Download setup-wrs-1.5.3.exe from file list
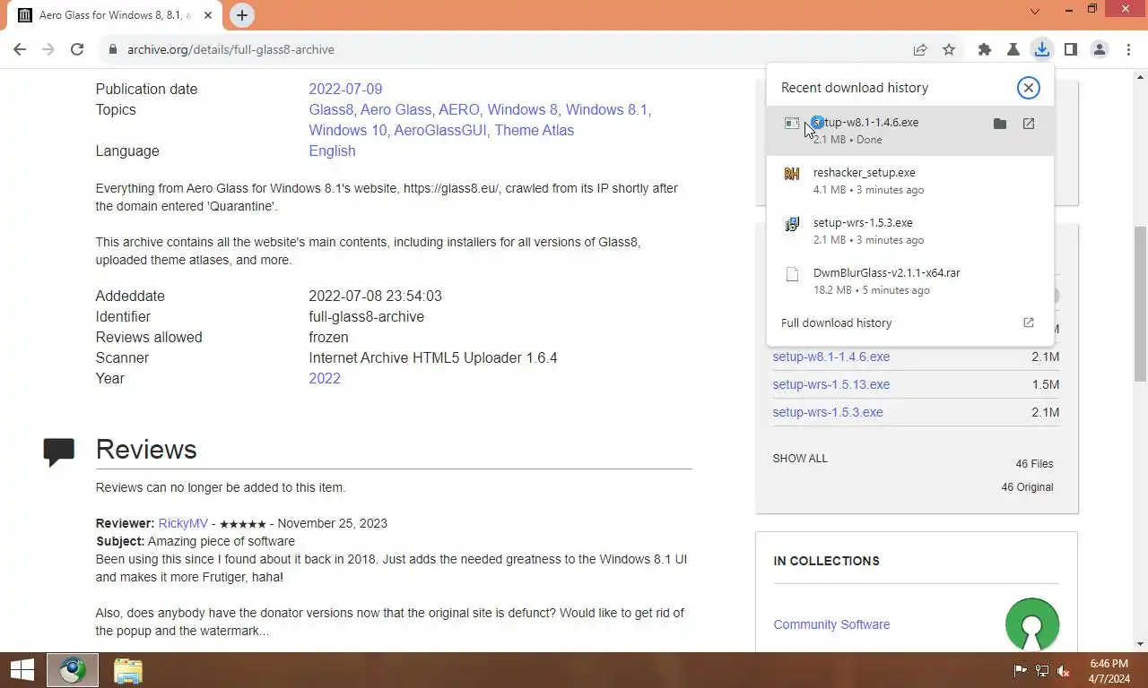The height and width of the screenshot is (688, 1148). point(828,412)
